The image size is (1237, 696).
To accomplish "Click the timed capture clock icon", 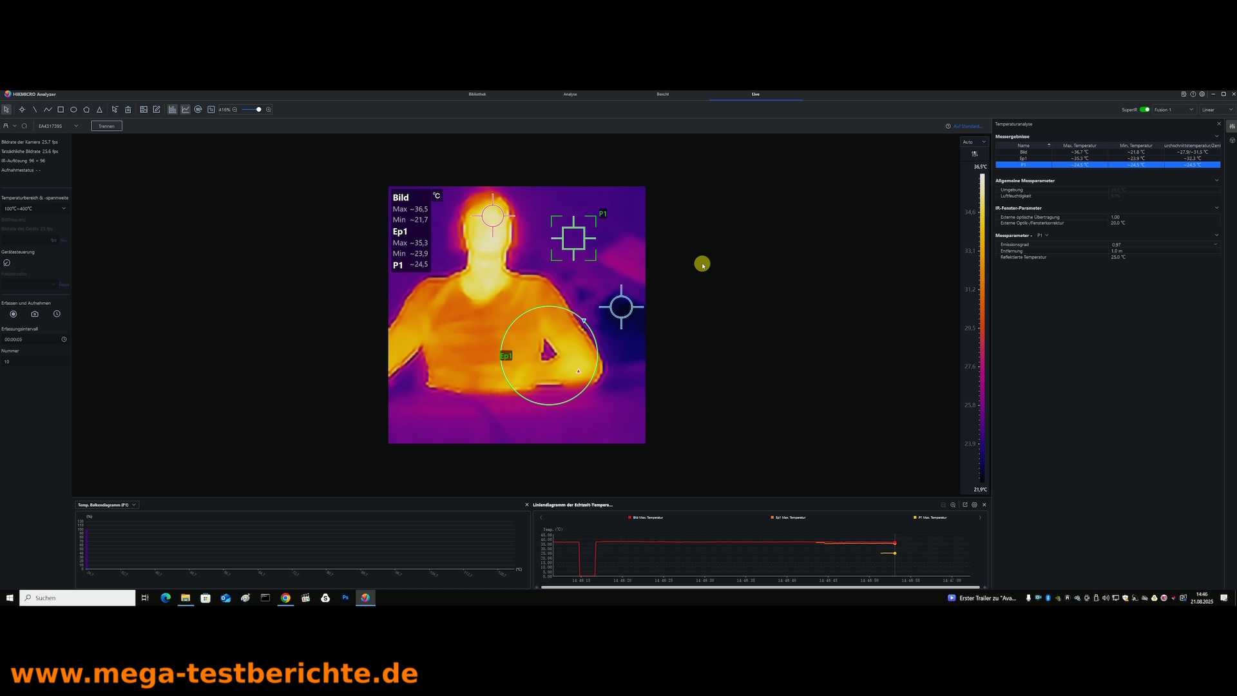I will (x=57, y=314).
